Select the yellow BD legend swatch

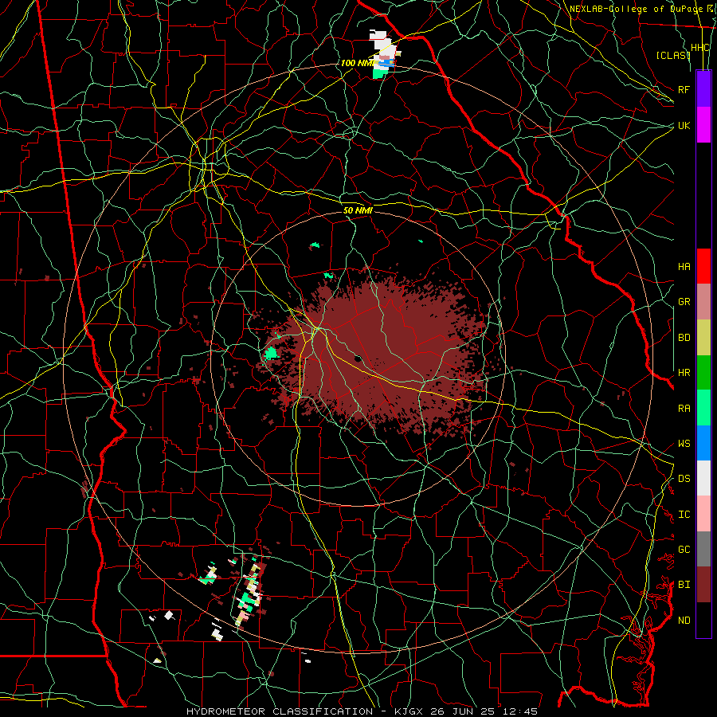(703, 338)
